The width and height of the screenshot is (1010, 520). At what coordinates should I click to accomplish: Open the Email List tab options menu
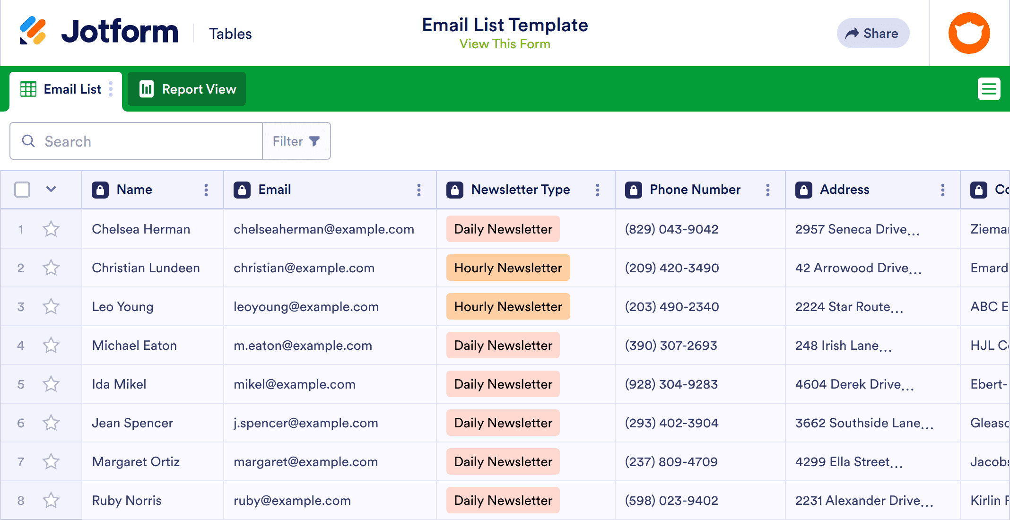(111, 89)
